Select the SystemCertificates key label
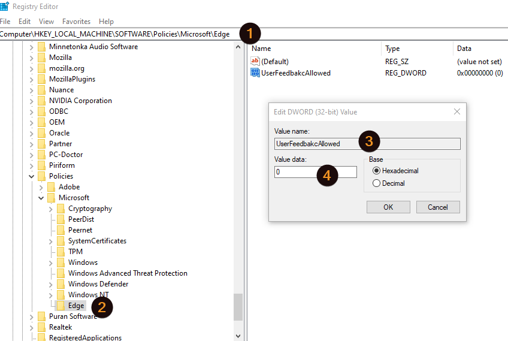The height and width of the screenshot is (341, 508). [97, 241]
